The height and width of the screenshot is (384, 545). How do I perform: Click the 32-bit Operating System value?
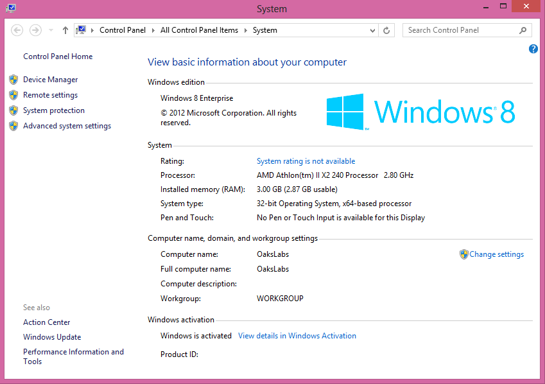tap(334, 204)
